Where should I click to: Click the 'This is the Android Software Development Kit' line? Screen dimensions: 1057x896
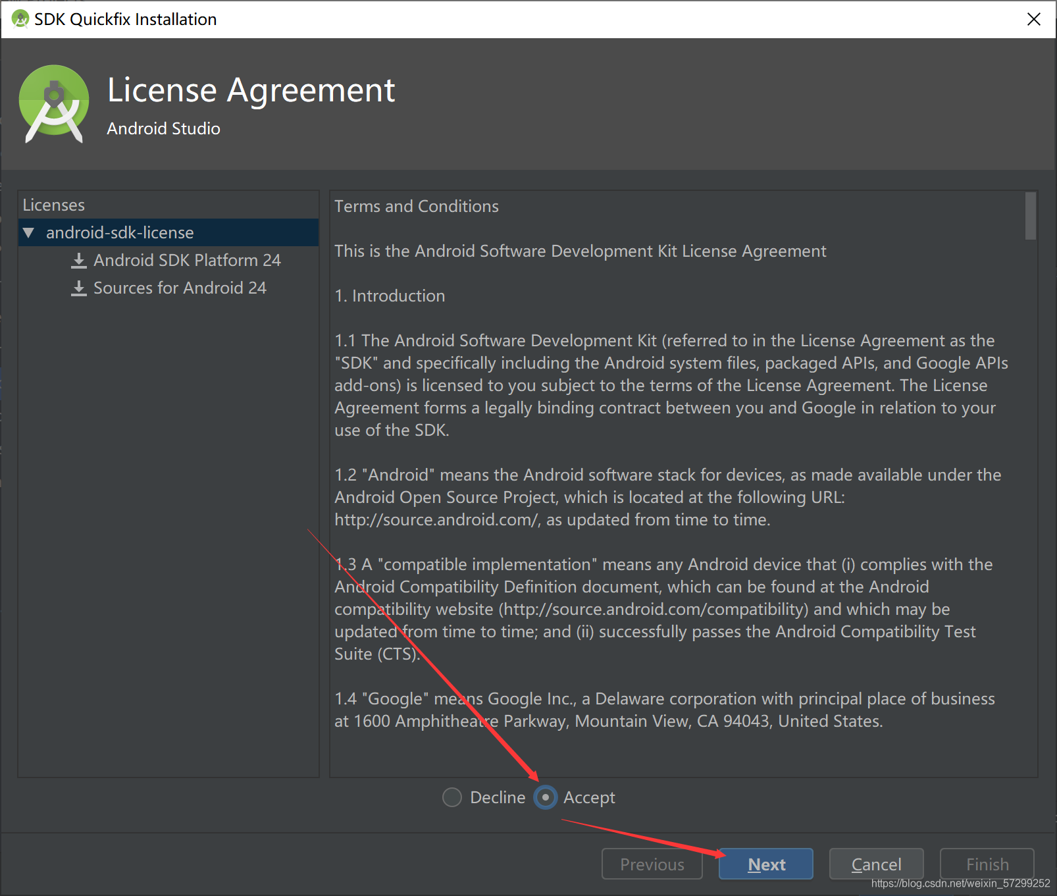click(580, 251)
